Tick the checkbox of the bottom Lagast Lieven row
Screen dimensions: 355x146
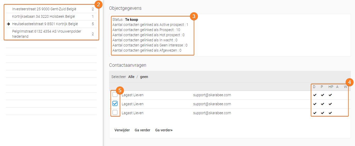[x=115, y=113]
